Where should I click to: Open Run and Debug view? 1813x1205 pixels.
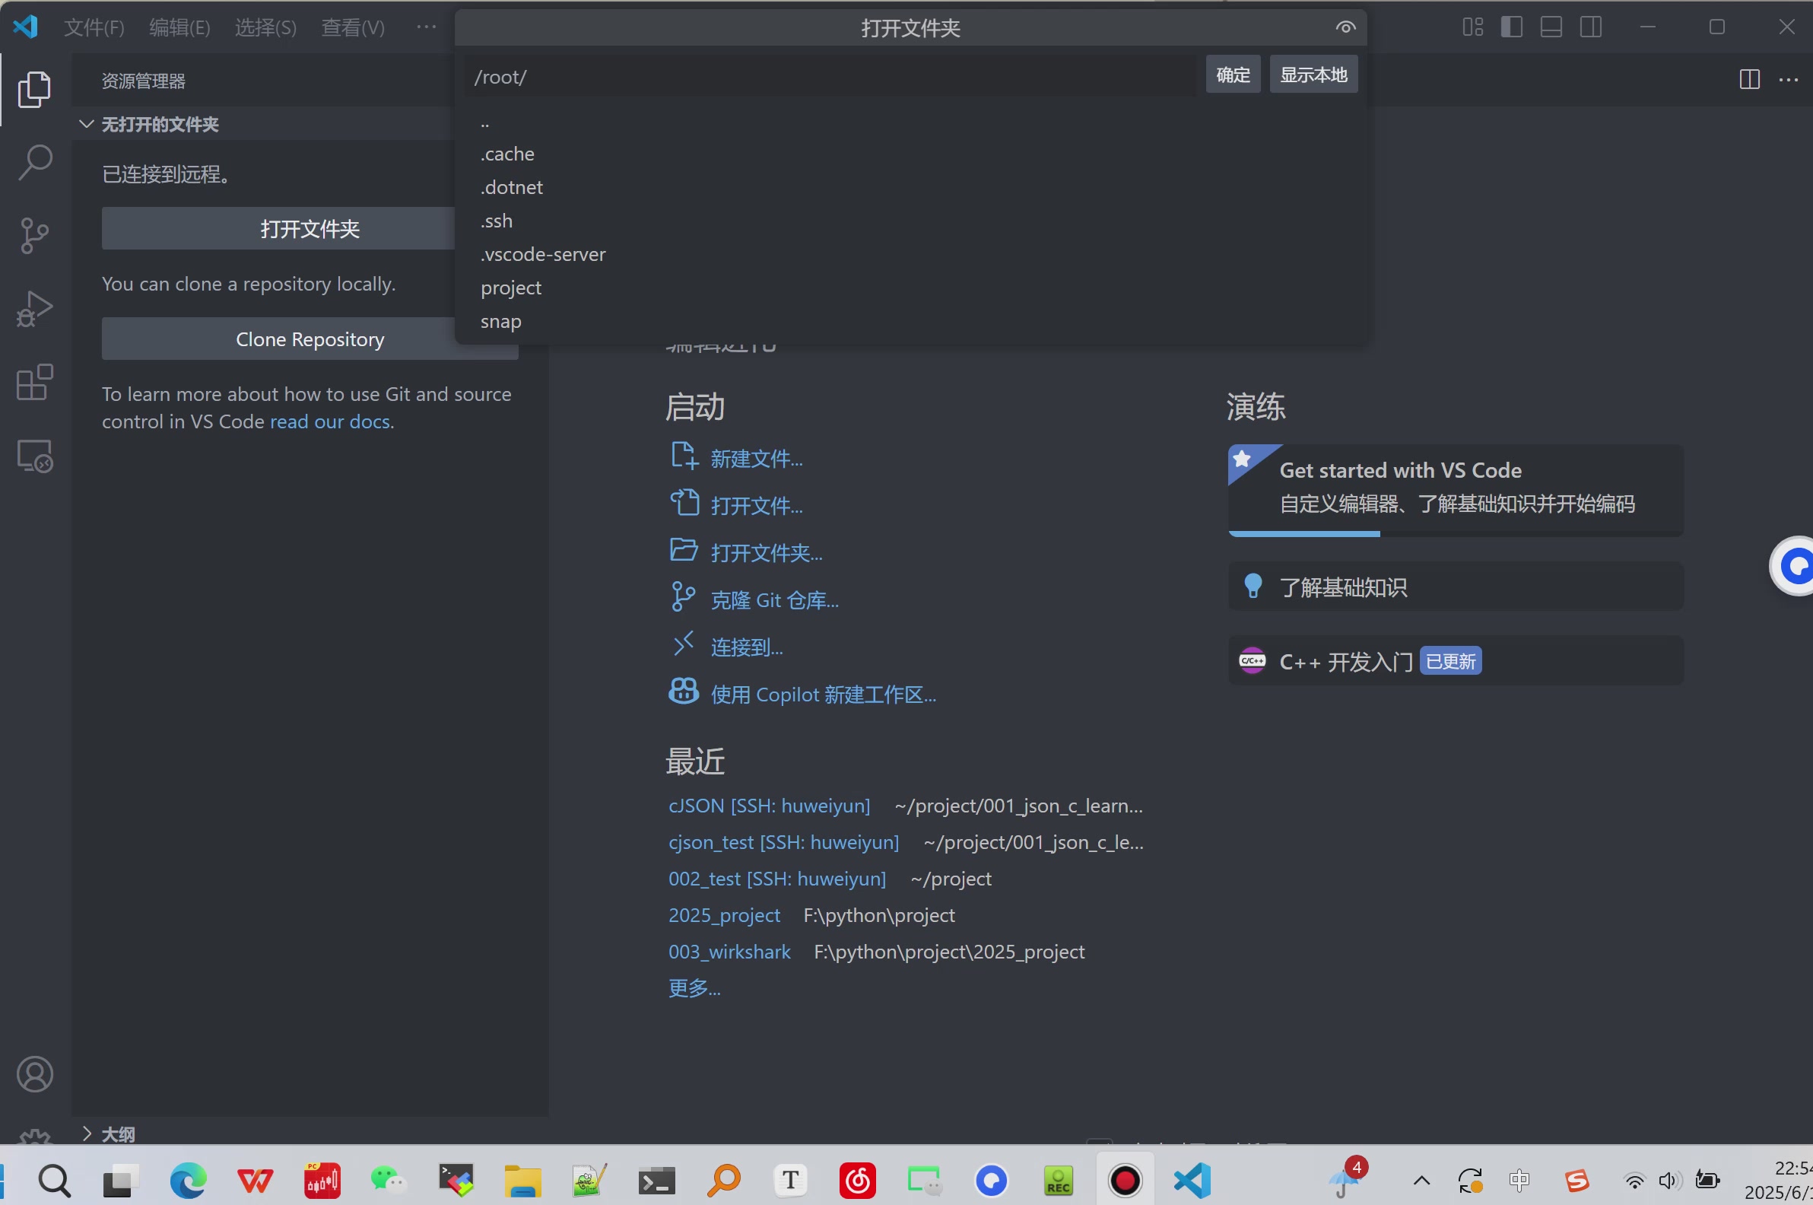pos(34,309)
